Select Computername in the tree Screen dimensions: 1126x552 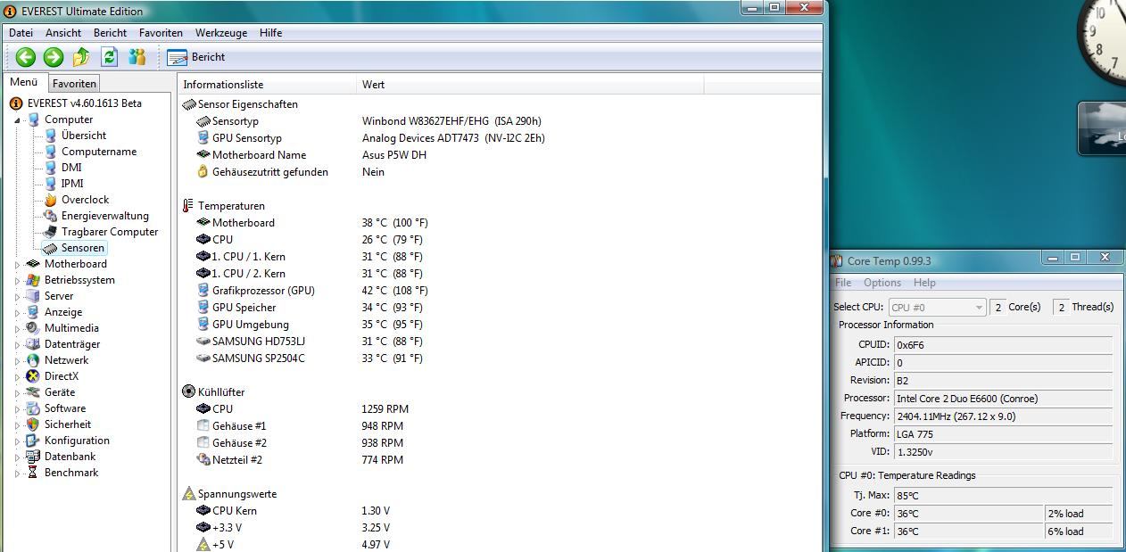[x=98, y=152]
